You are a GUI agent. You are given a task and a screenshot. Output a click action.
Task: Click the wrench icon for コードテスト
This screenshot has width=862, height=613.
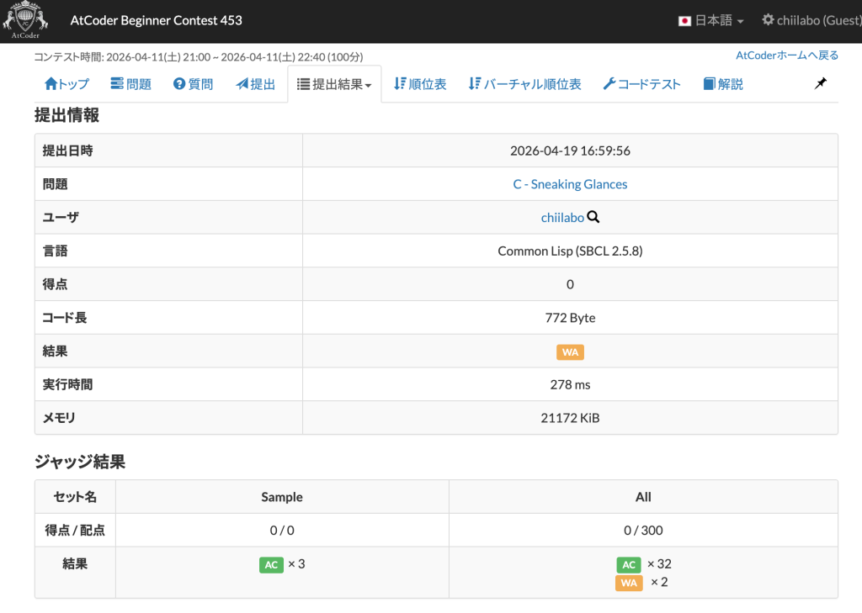pos(609,83)
